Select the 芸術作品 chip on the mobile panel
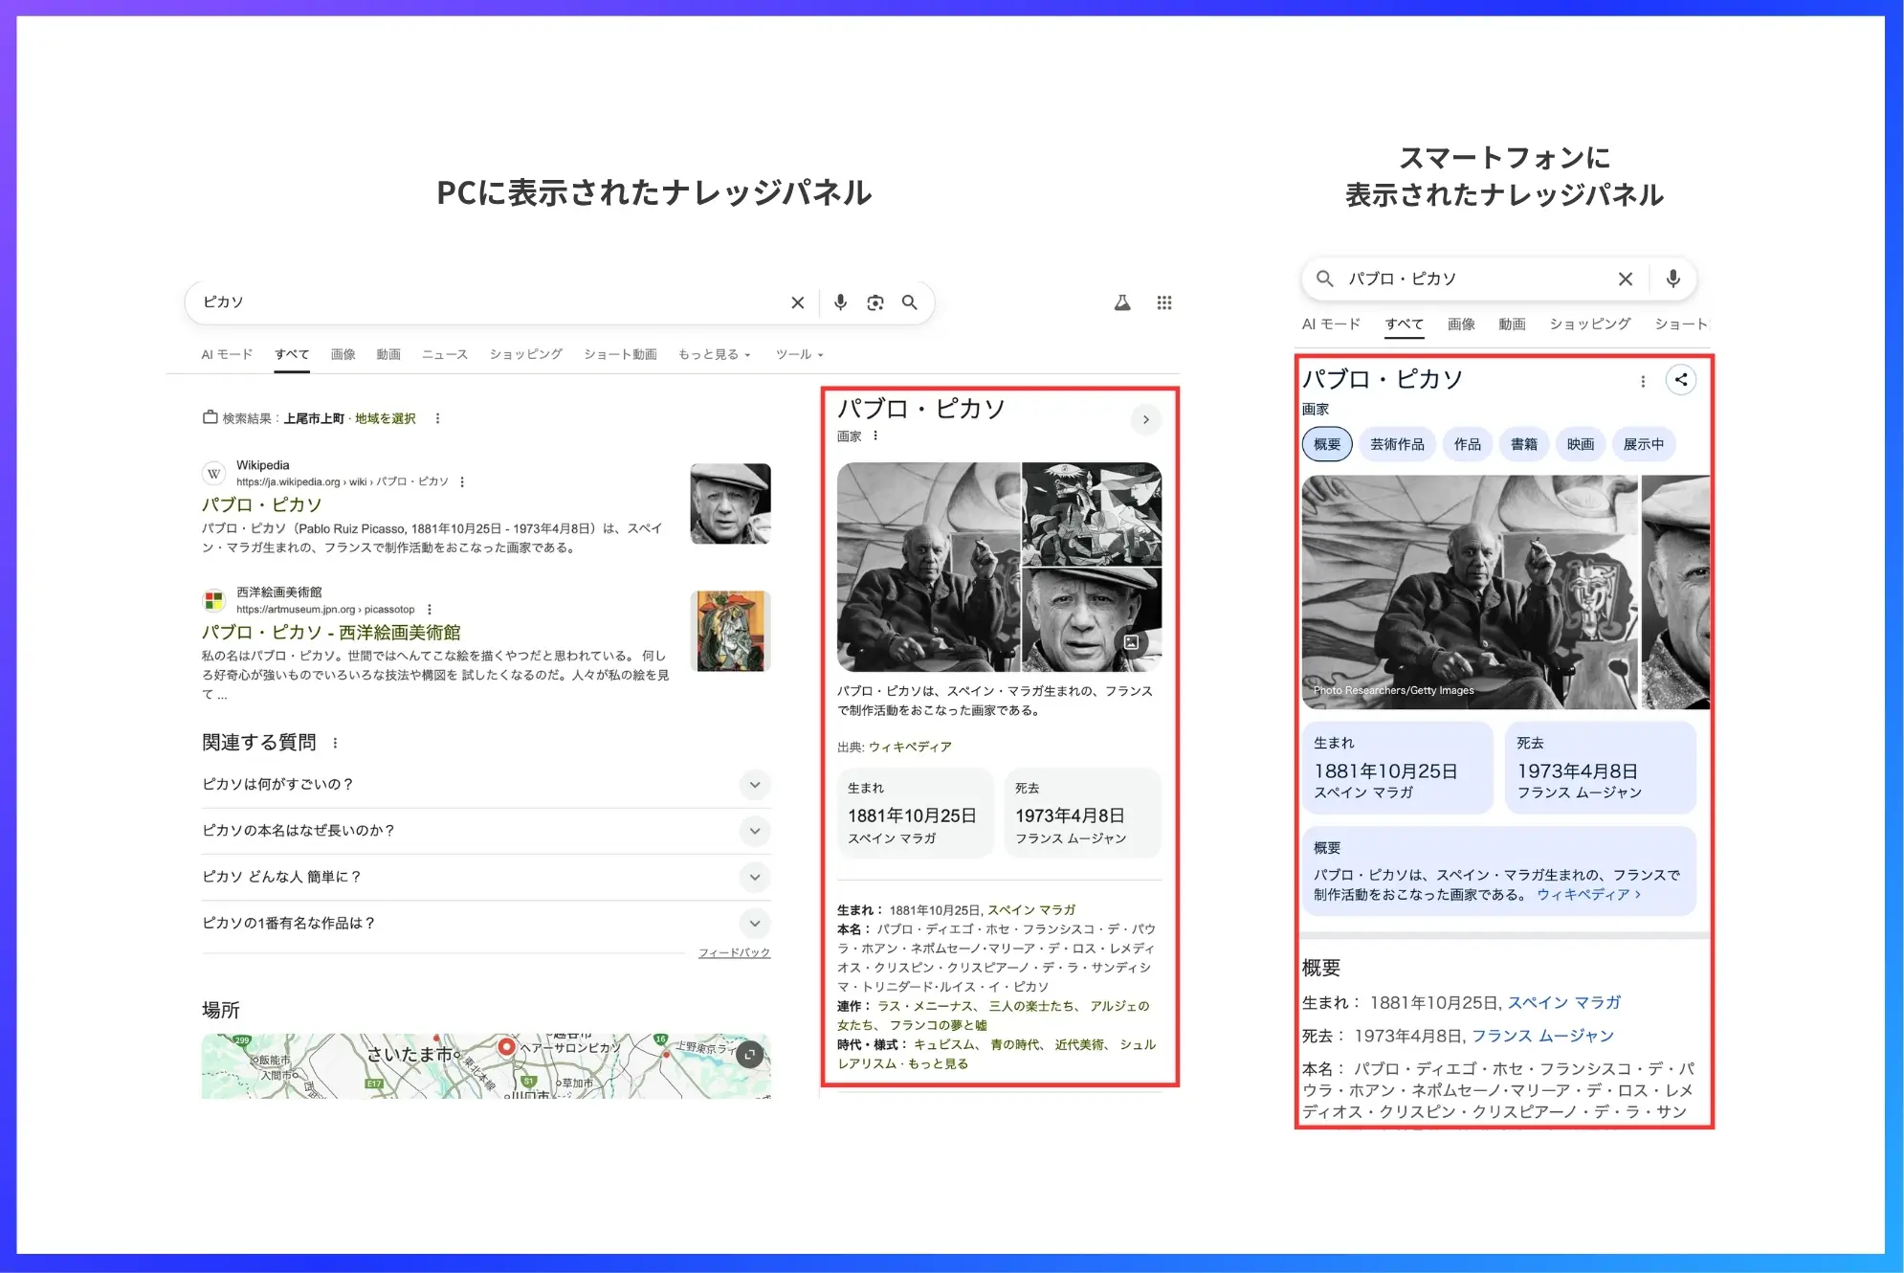The height and width of the screenshot is (1273, 1904). click(1397, 443)
